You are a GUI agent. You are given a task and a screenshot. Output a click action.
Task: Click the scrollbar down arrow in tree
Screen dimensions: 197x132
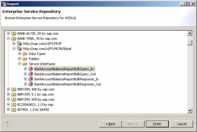(190, 111)
